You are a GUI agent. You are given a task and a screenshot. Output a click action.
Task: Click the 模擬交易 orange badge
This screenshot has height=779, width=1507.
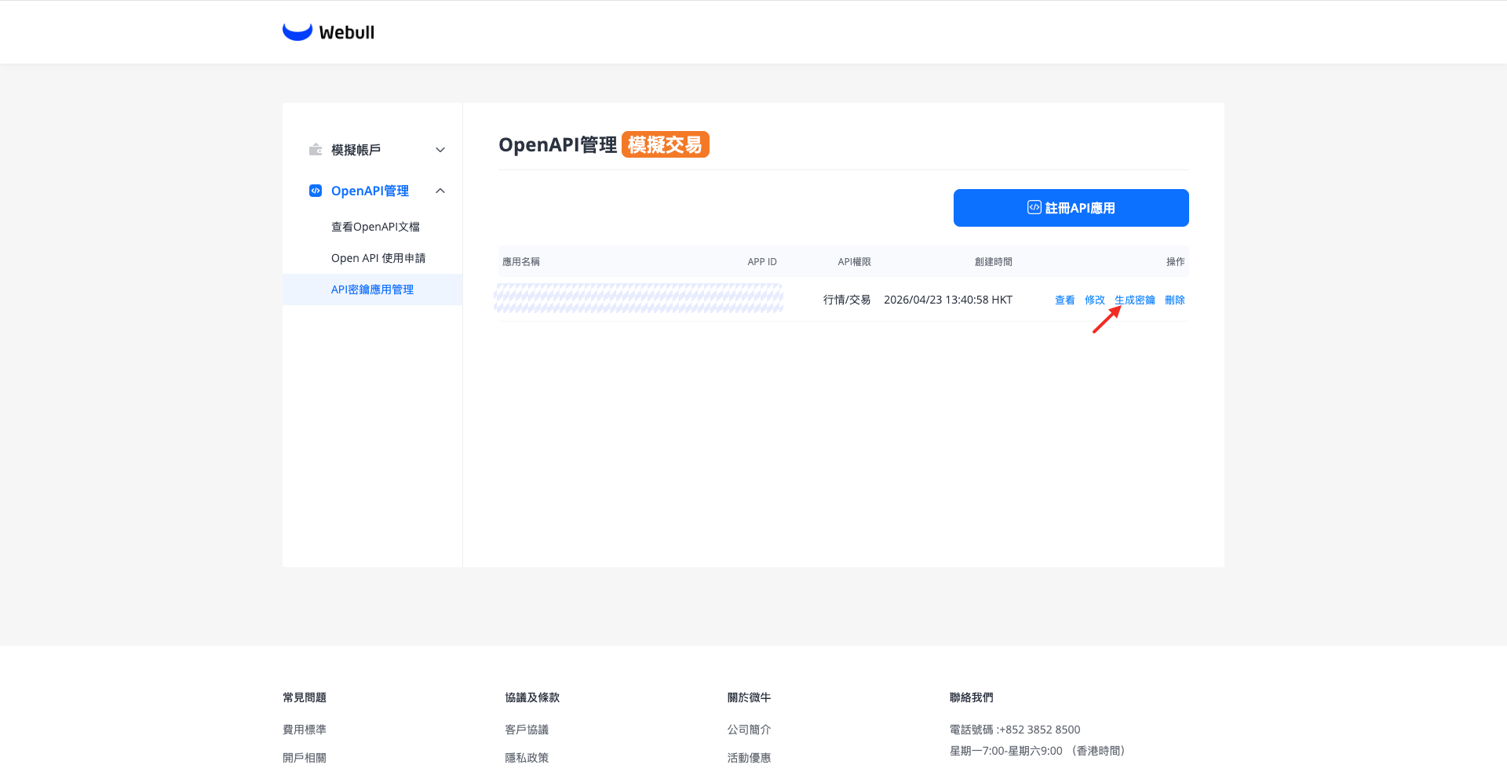666,144
